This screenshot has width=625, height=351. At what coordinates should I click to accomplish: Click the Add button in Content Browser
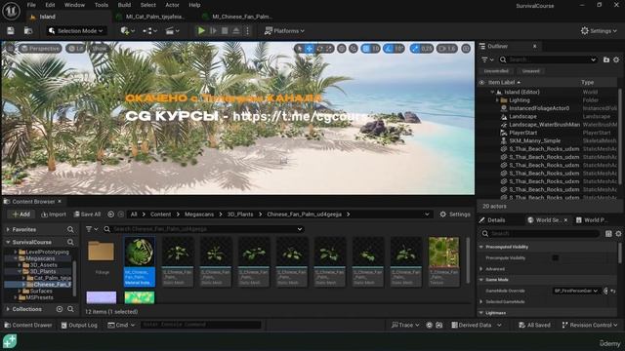coord(21,214)
